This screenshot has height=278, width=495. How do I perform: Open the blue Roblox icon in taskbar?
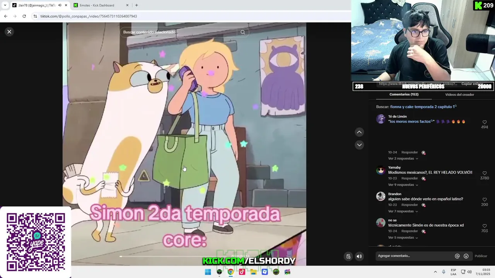tap(265, 272)
